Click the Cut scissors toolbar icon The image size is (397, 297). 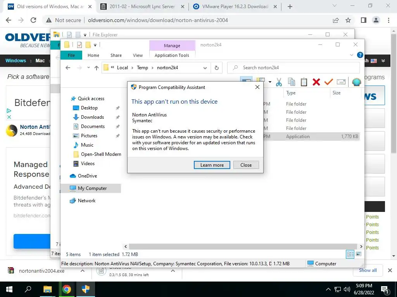tap(279, 82)
